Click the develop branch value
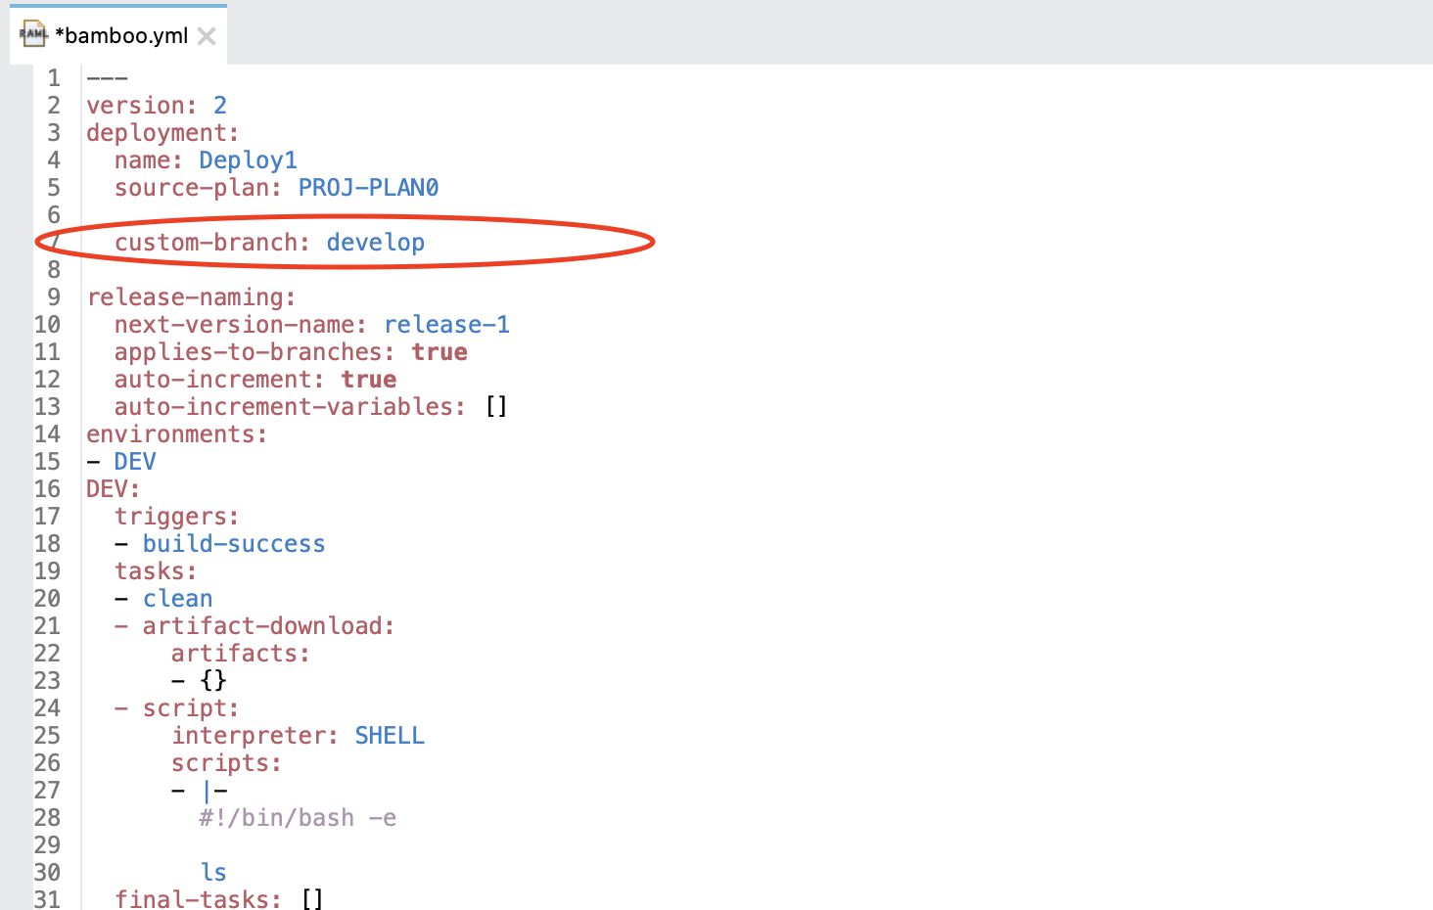 pyautogui.click(x=376, y=243)
